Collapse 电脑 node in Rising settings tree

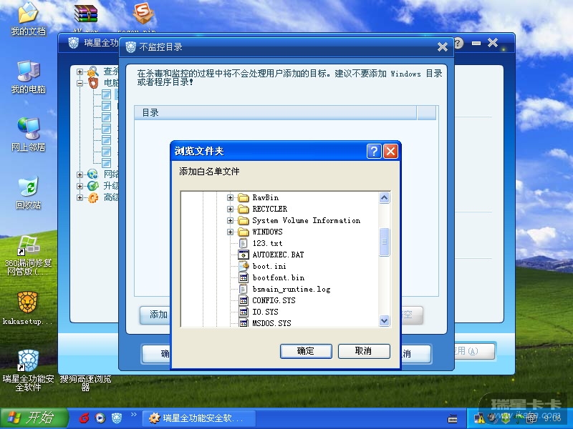[80, 83]
